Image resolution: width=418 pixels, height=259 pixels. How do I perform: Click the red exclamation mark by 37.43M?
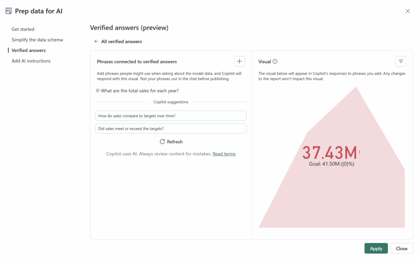pyautogui.click(x=360, y=153)
